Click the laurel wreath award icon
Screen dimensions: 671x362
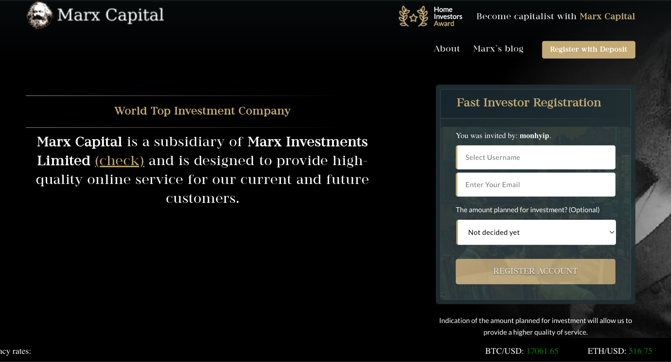tap(413, 16)
